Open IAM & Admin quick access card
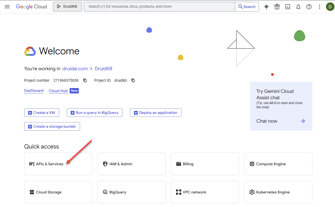The width and height of the screenshot is (335, 207). pos(132,164)
